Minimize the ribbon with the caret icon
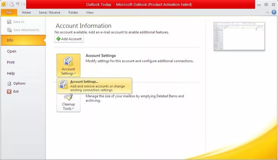 (268, 12)
